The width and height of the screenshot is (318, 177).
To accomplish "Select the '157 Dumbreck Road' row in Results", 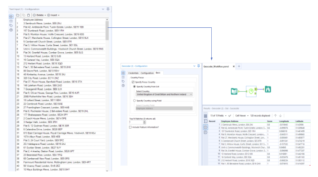I will click(x=259, y=131).
